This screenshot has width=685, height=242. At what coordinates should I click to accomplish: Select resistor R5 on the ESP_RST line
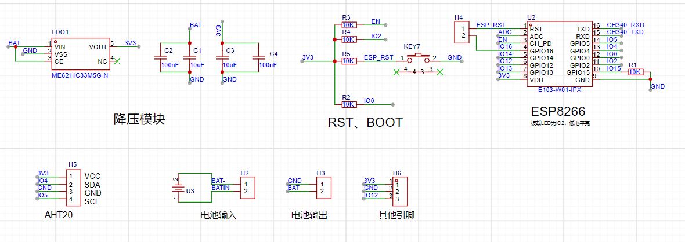pyautogui.click(x=349, y=61)
